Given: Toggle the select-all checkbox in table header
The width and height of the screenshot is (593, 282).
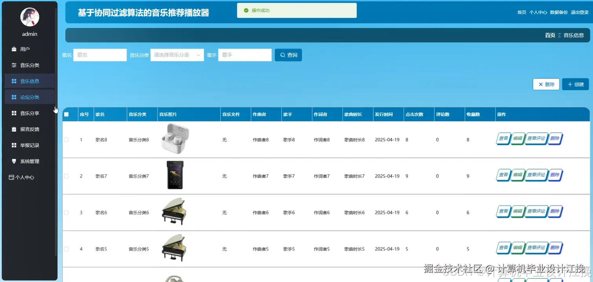Looking at the screenshot, I should point(66,114).
